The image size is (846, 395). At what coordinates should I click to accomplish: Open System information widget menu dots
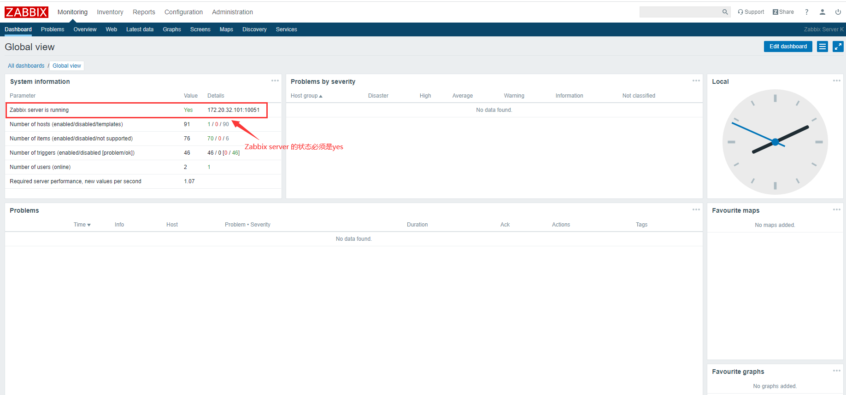click(x=275, y=81)
